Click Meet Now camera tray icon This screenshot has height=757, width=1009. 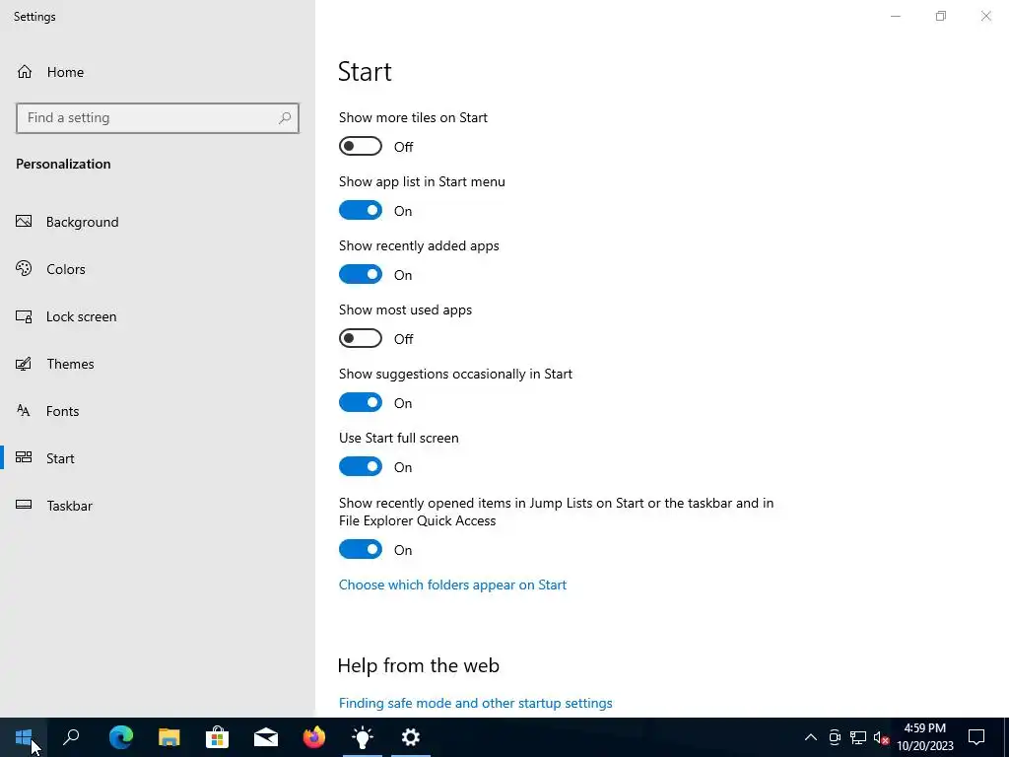835,737
